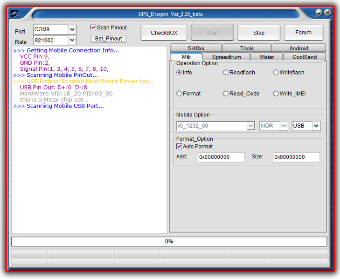
Task: Open the Tools tab
Action: (247, 48)
